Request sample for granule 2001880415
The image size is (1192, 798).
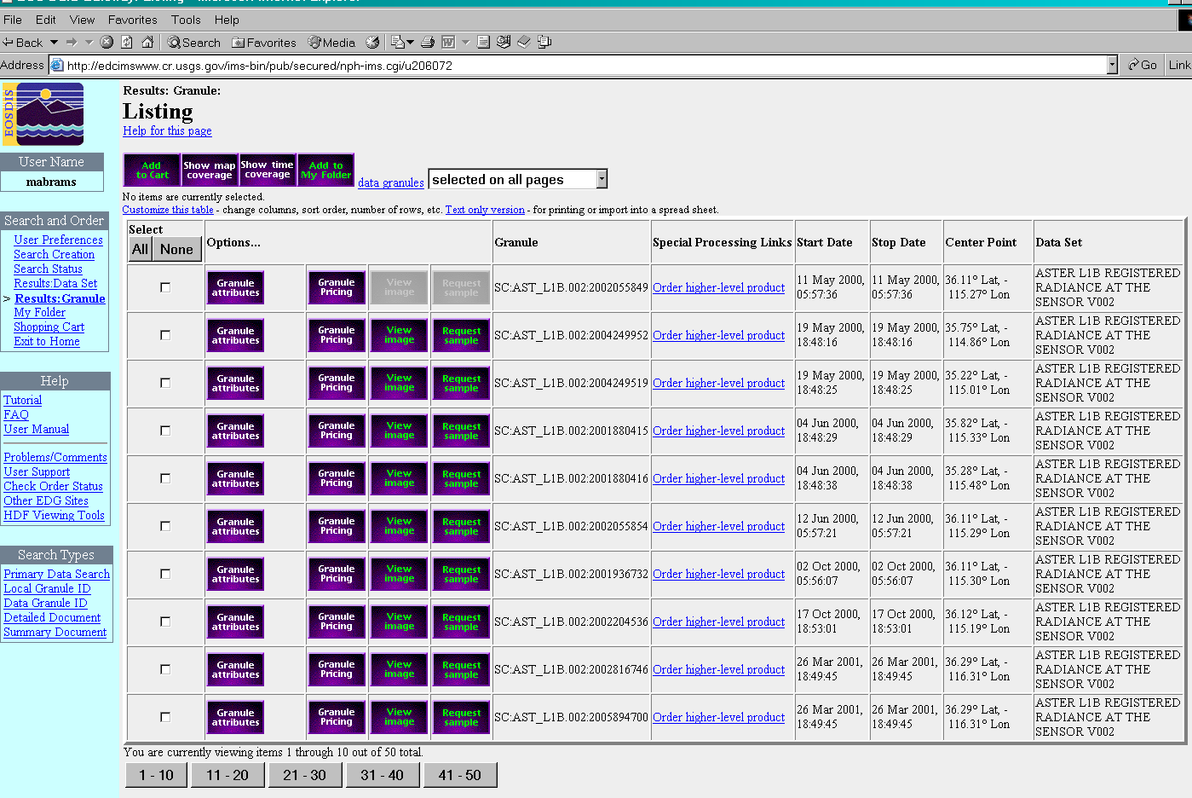click(x=461, y=431)
